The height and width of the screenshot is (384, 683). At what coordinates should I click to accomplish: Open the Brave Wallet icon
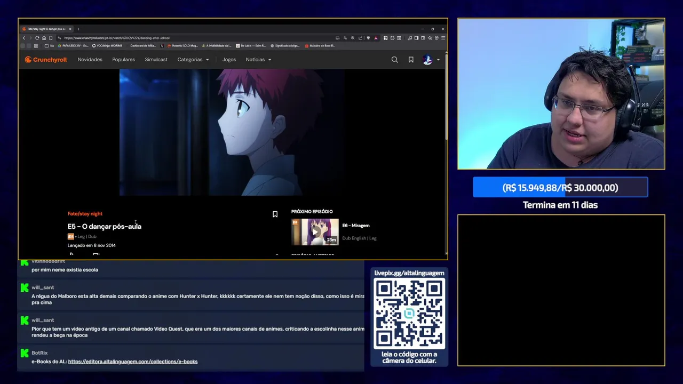pos(423,38)
